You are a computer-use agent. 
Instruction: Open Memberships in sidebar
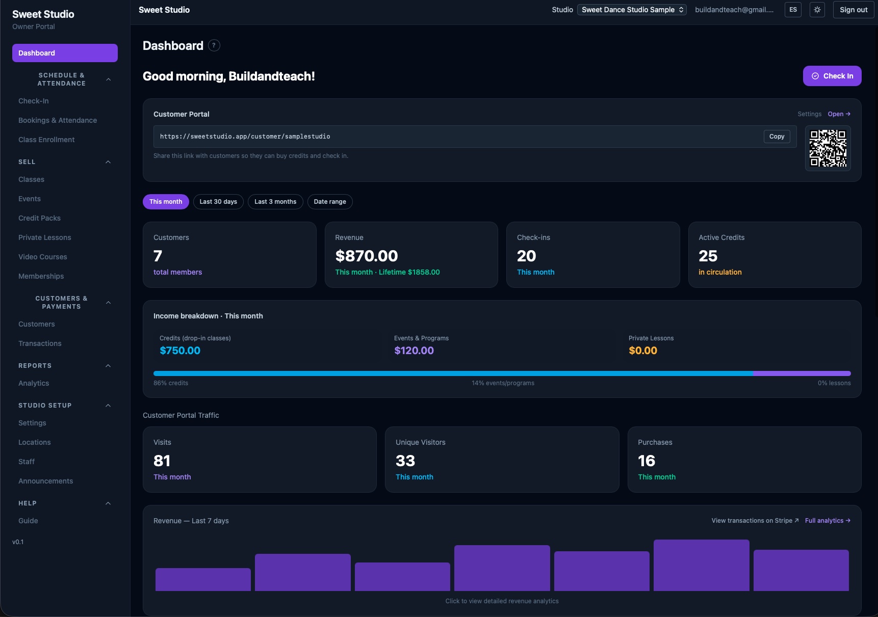point(65,276)
